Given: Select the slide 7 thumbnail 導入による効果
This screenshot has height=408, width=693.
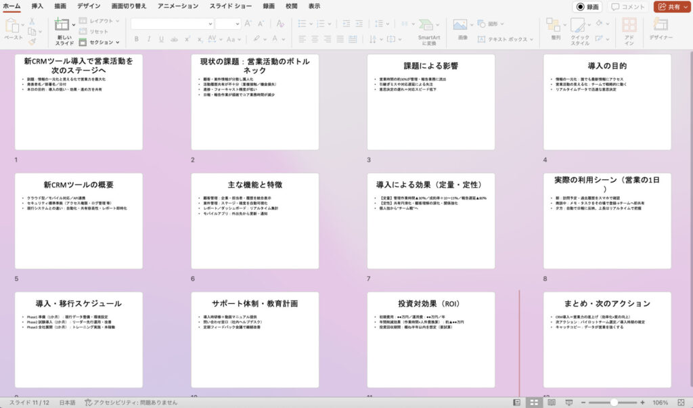Looking at the screenshot, I should point(431,221).
